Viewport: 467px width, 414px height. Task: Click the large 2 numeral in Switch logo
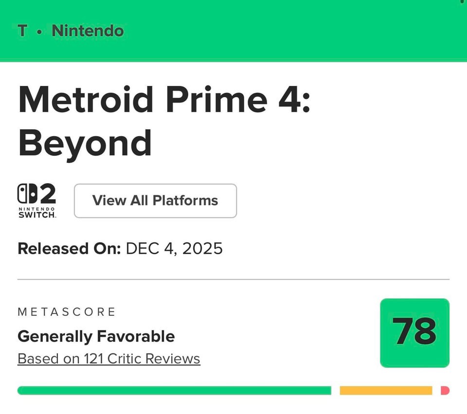(48, 194)
